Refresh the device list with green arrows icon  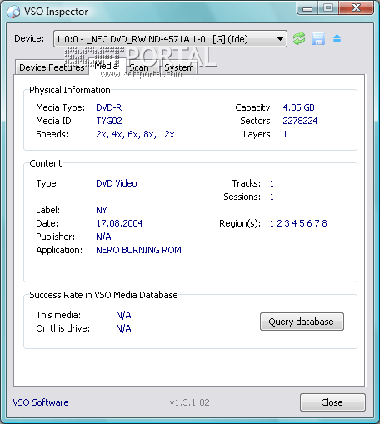[x=299, y=38]
